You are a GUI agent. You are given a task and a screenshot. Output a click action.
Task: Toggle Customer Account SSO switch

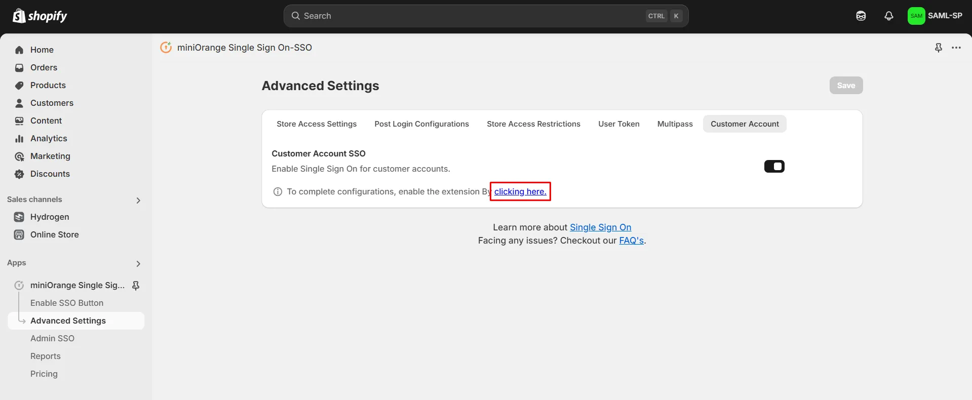tap(774, 166)
